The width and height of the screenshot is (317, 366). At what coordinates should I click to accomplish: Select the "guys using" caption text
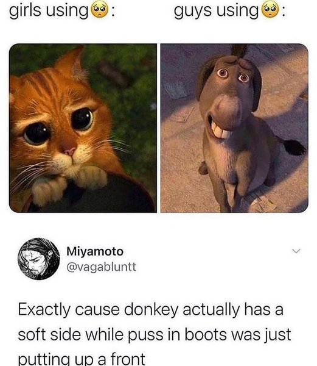216,11
